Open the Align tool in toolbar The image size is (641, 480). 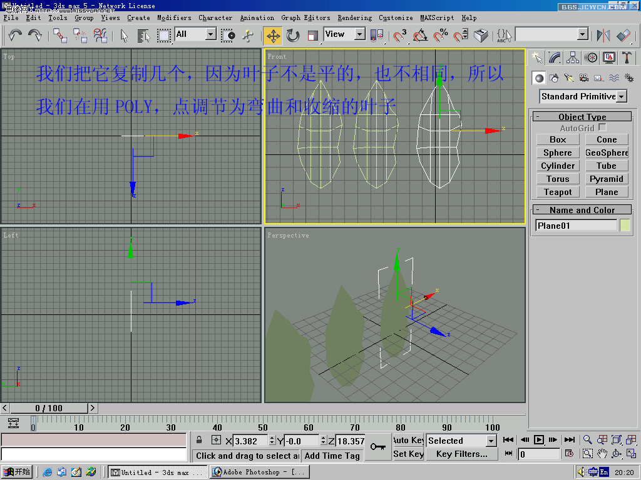point(624,36)
